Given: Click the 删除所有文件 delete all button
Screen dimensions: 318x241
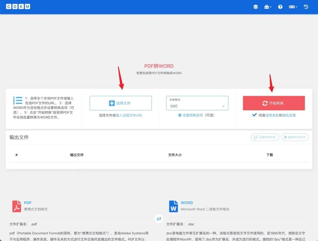Looking at the screenshot, I should coord(295,137).
